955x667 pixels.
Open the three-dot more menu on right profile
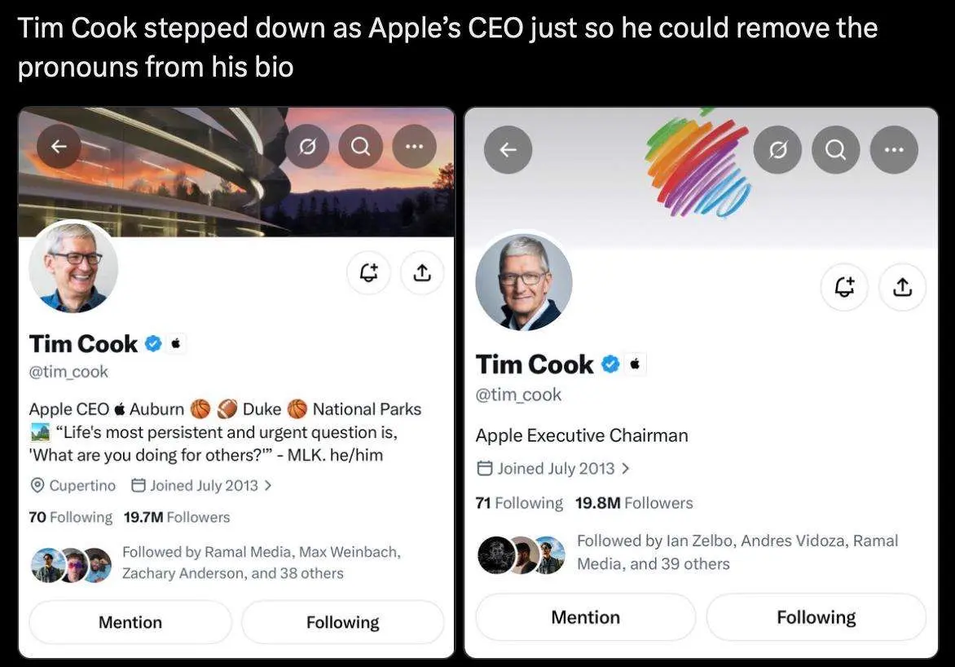click(x=894, y=149)
